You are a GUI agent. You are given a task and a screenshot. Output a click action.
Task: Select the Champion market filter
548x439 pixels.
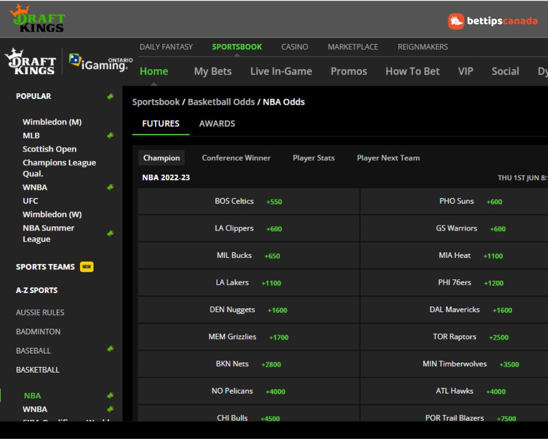pyautogui.click(x=162, y=158)
